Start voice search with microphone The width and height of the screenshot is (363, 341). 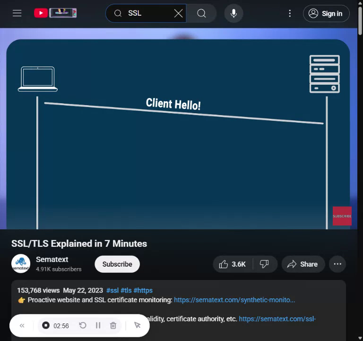point(233,13)
